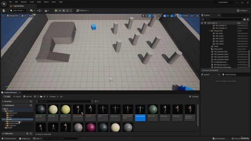Screen dimensions: 251x141
Task: Open the File menu
Action: coord(11,2)
